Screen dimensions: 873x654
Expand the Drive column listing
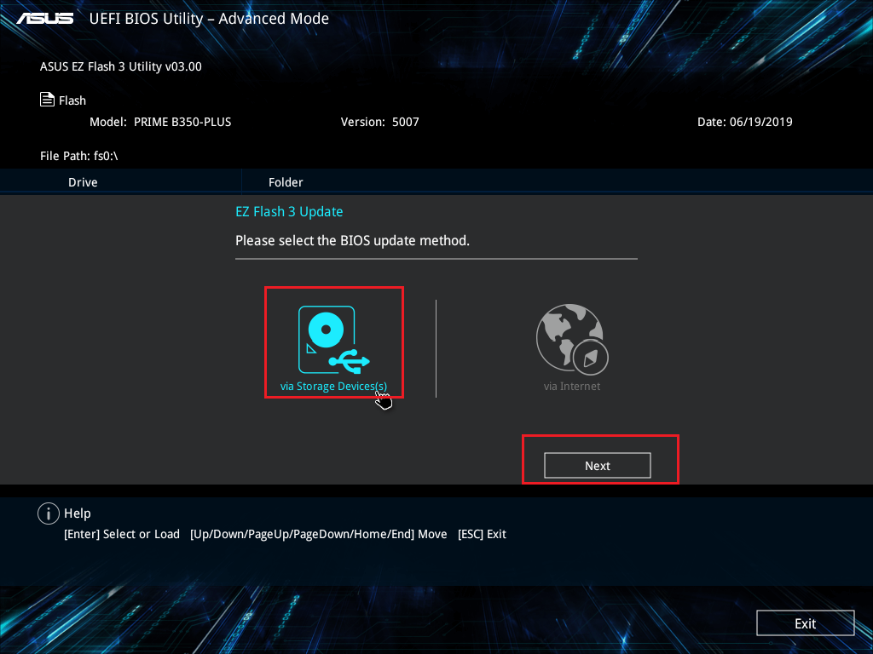click(83, 181)
